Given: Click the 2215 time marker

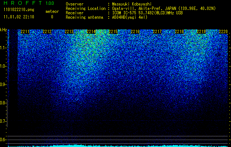Looking at the screenshot, I should pos(113,32).
